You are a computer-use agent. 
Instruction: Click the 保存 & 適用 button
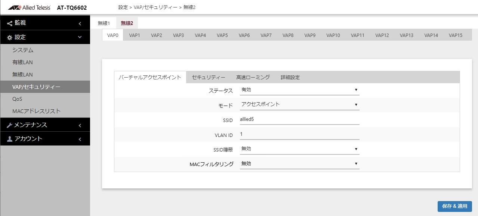[x=454, y=206]
